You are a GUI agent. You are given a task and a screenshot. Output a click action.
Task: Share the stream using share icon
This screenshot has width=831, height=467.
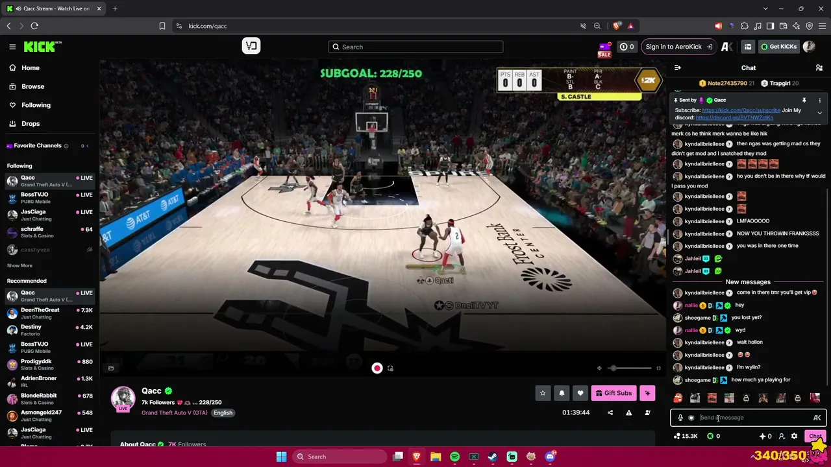point(610,413)
